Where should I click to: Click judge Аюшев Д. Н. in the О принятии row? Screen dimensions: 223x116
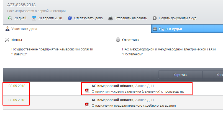pyautogui.click(x=145, y=86)
